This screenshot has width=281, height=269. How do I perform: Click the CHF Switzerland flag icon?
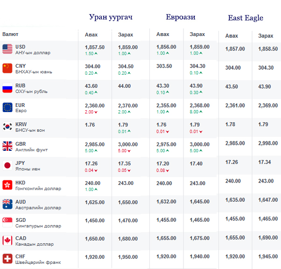(7, 259)
